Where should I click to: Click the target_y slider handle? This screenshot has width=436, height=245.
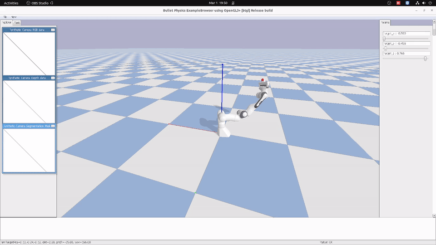click(386, 48)
